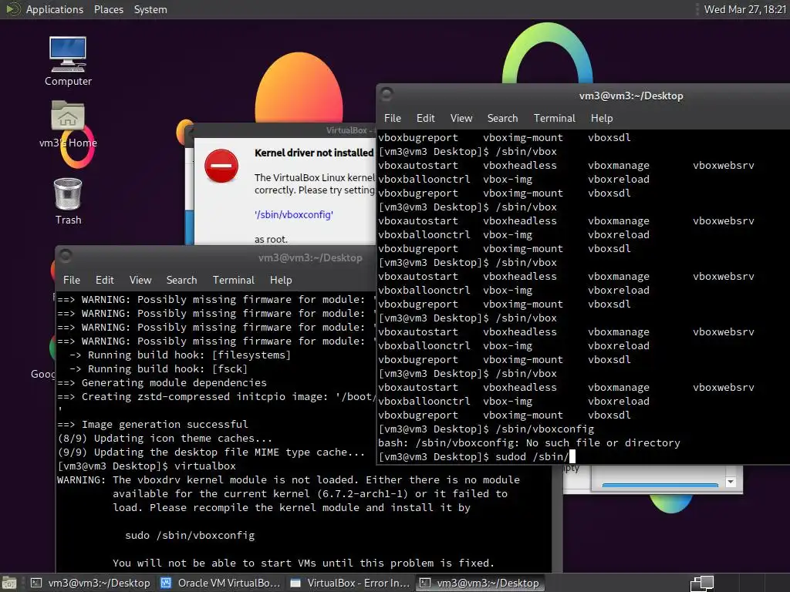Screen dimensions: 790x592
Task: Click the 'Kernel driver not installed' heading
Action: pyautogui.click(x=314, y=153)
